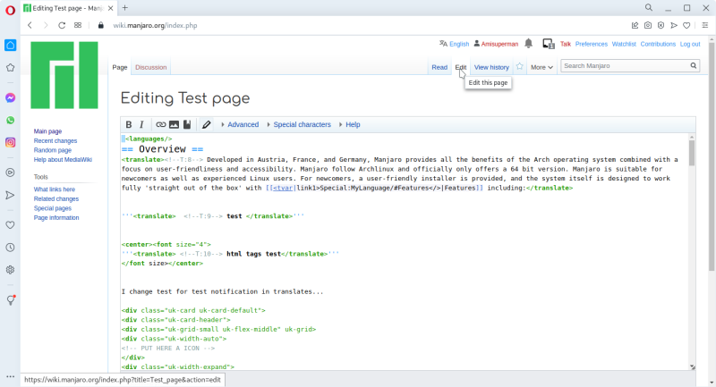This screenshot has height=387, width=716.
Task: Open Easy Setup menu icon in the address bar
Action: (x=704, y=26)
